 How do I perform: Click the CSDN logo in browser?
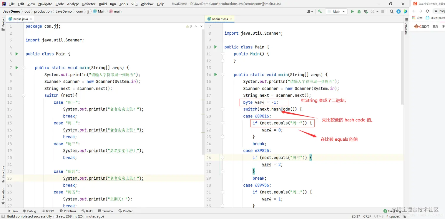pos(422,26)
